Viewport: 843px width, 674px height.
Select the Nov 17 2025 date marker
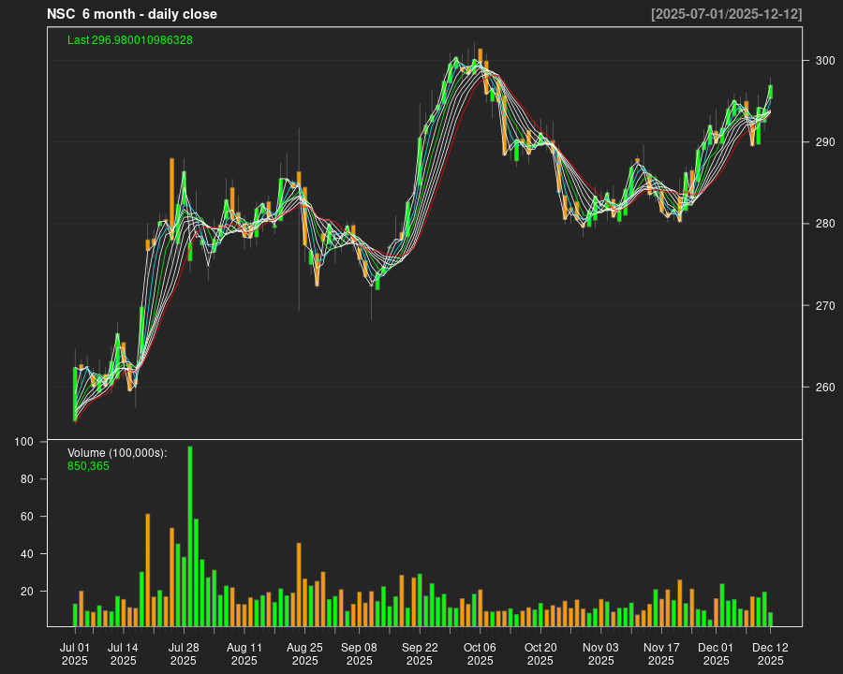tap(661, 653)
